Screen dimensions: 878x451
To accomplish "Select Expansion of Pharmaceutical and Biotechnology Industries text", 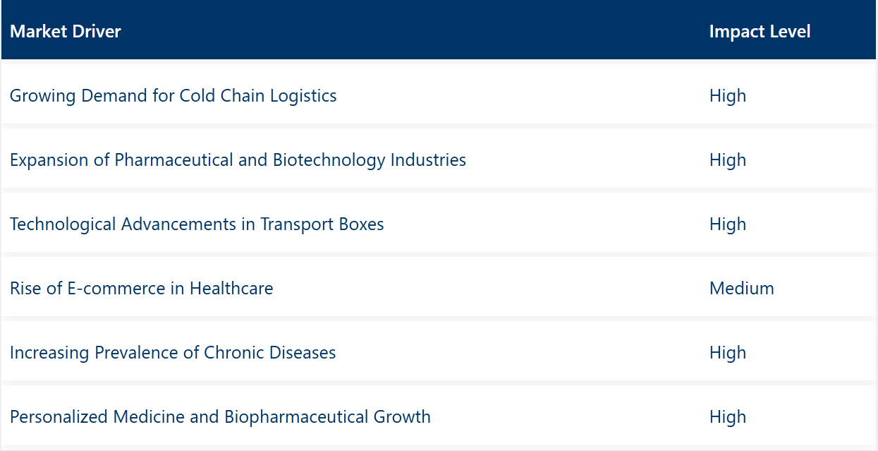I will click(x=238, y=160).
